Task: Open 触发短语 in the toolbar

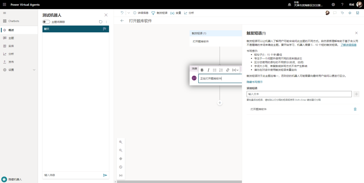Action: [x=159, y=13]
